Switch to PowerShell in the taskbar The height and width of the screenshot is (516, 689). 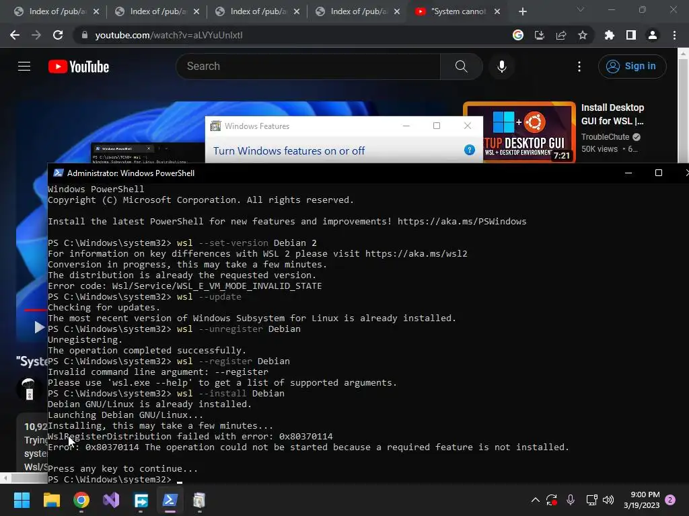(x=170, y=500)
